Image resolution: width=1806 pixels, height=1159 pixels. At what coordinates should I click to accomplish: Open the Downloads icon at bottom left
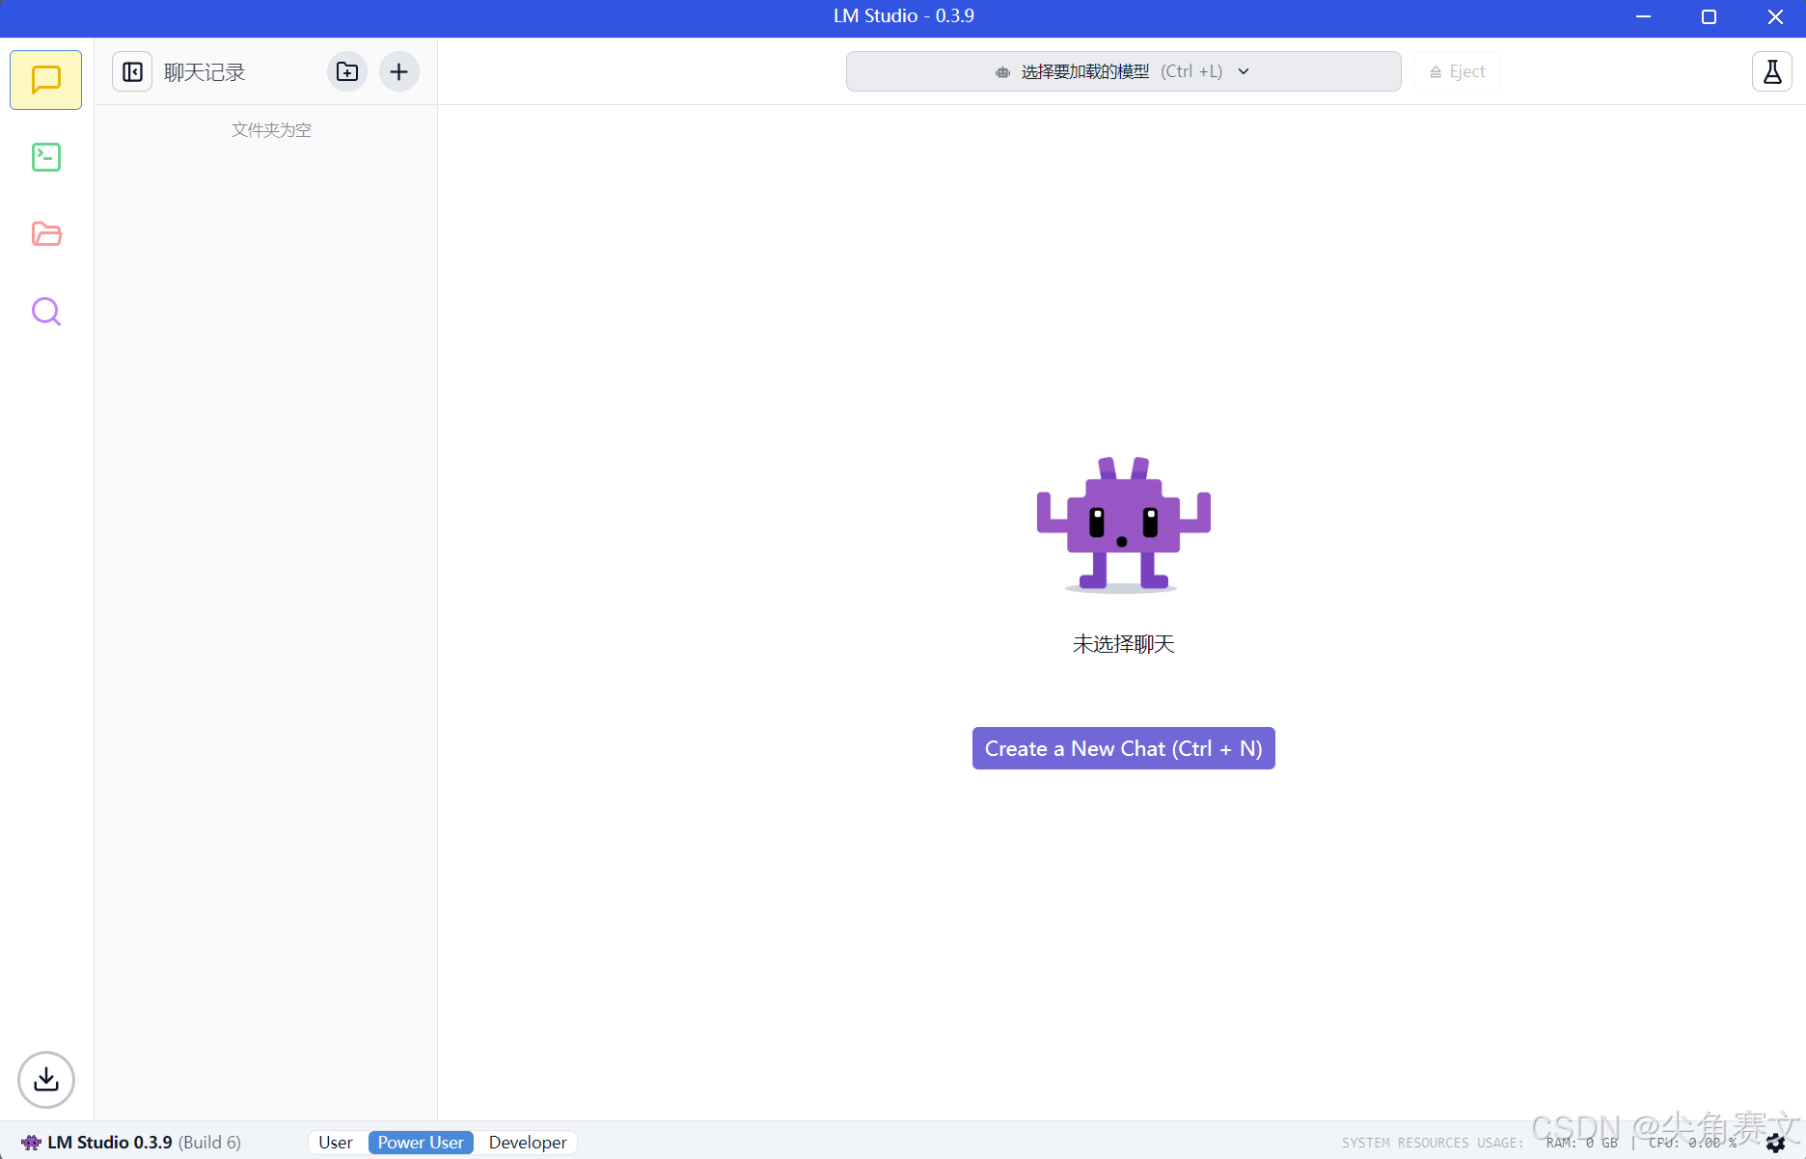45,1079
